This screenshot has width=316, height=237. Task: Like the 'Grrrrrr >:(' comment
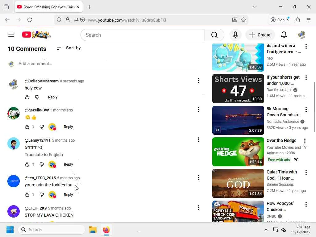(x=27, y=164)
